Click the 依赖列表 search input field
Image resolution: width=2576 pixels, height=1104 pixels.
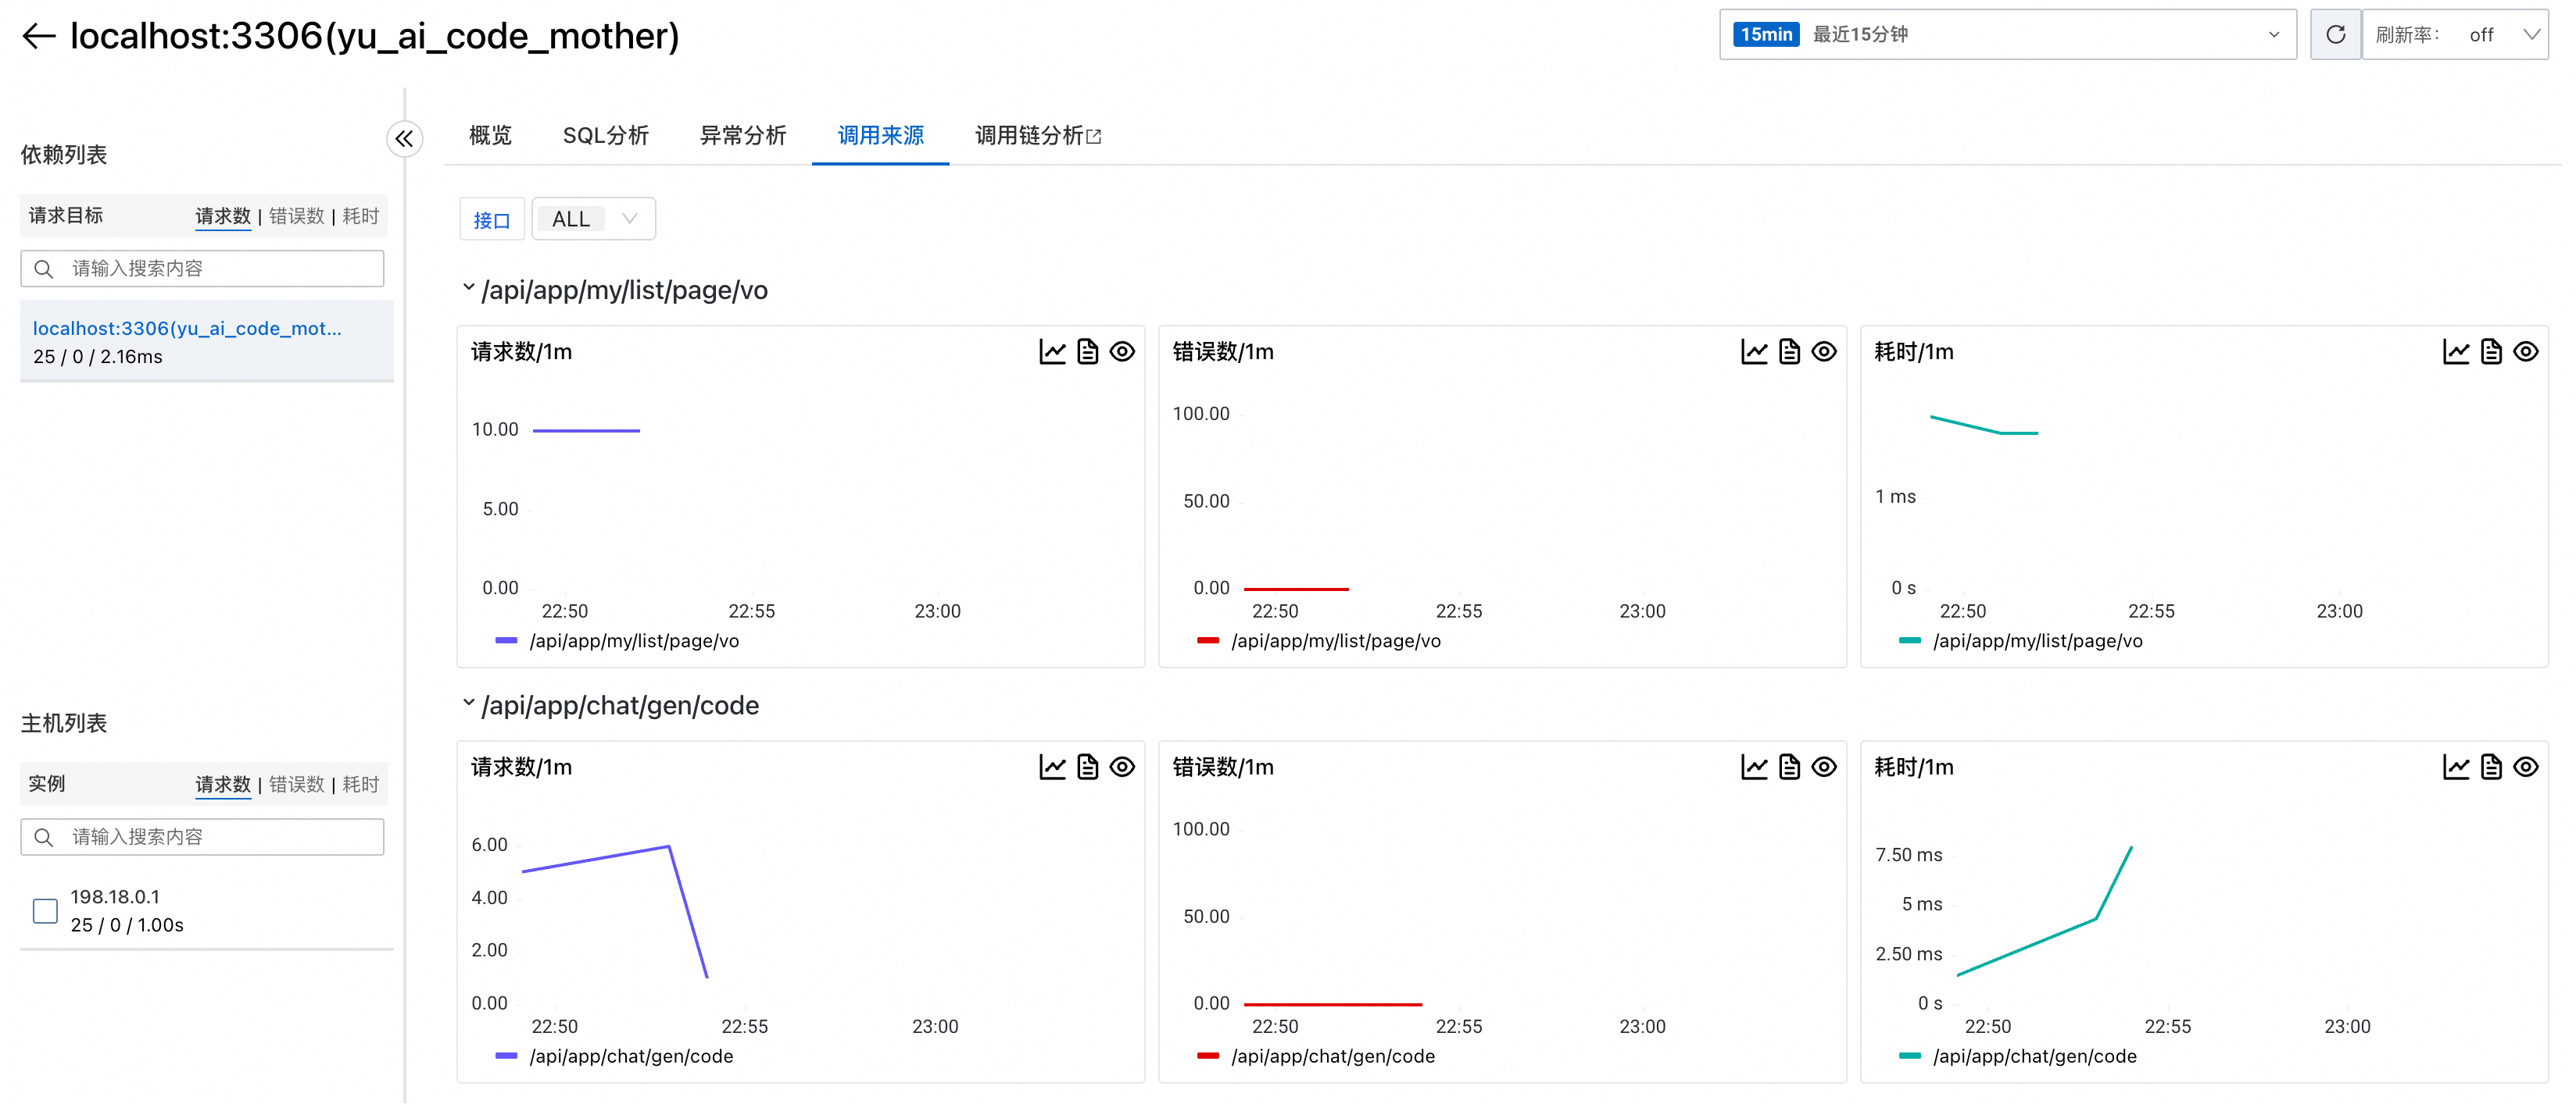[220, 269]
